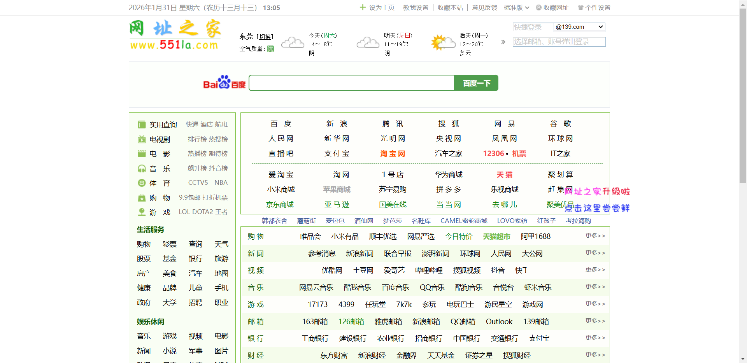Click the green plus beside 设为主页
Viewport: 747px width, 363px height.
pyautogui.click(x=362, y=7)
